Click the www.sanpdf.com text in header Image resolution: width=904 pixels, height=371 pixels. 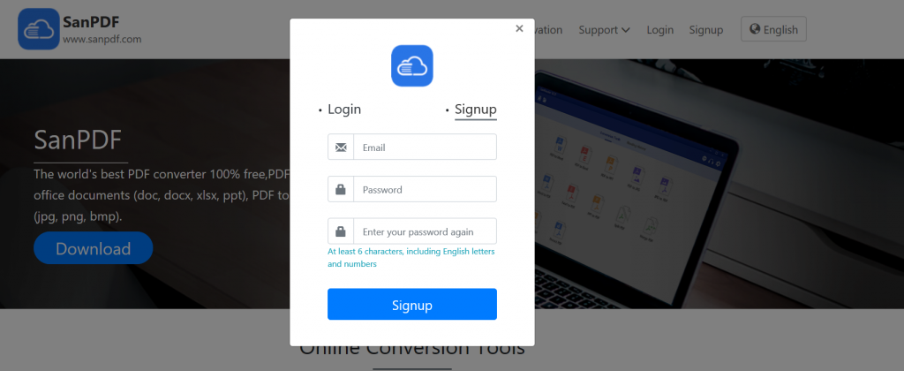[102, 40]
